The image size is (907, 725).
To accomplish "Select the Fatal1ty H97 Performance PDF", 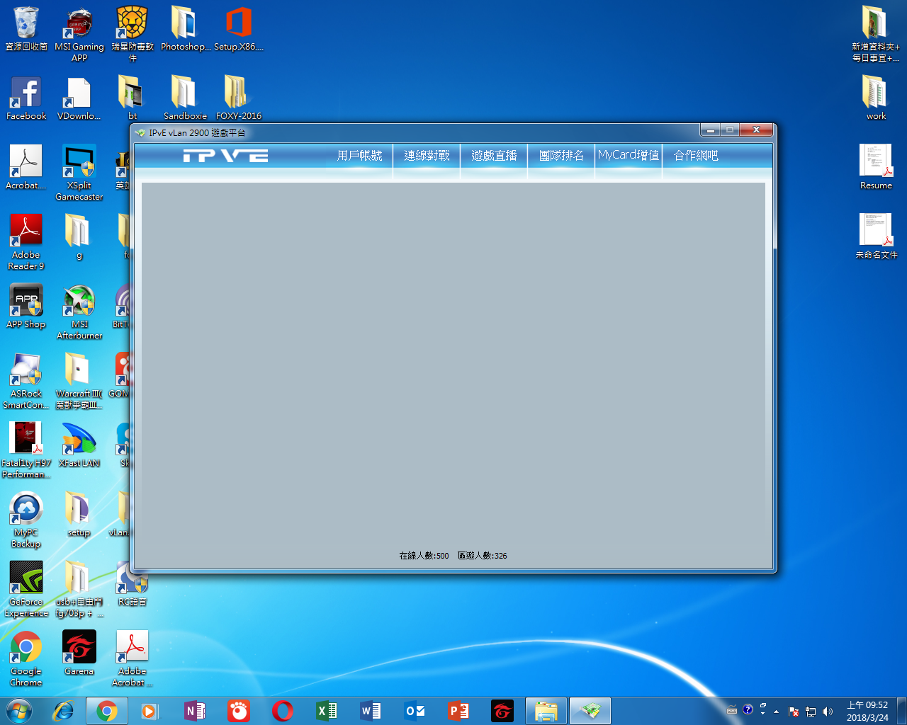I will pyautogui.click(x=26, y=450).
